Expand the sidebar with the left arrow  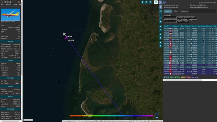pos(160,7)
